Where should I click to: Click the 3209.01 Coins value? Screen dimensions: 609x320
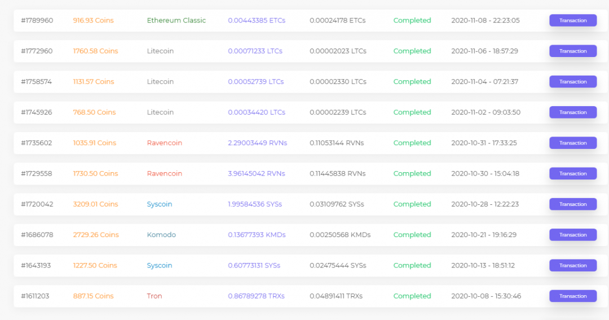[x=95, y=204]
